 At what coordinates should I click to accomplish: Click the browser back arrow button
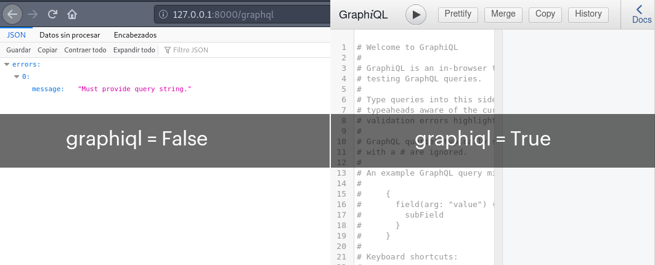point(14,14)
